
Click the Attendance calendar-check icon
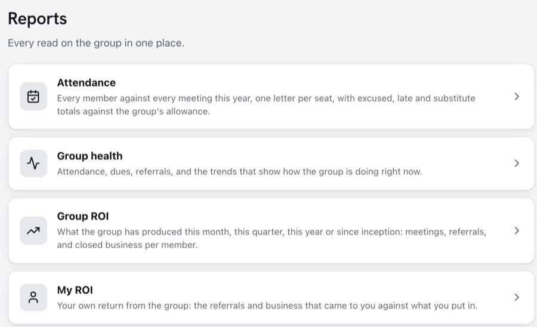click(x=33, y=97)
